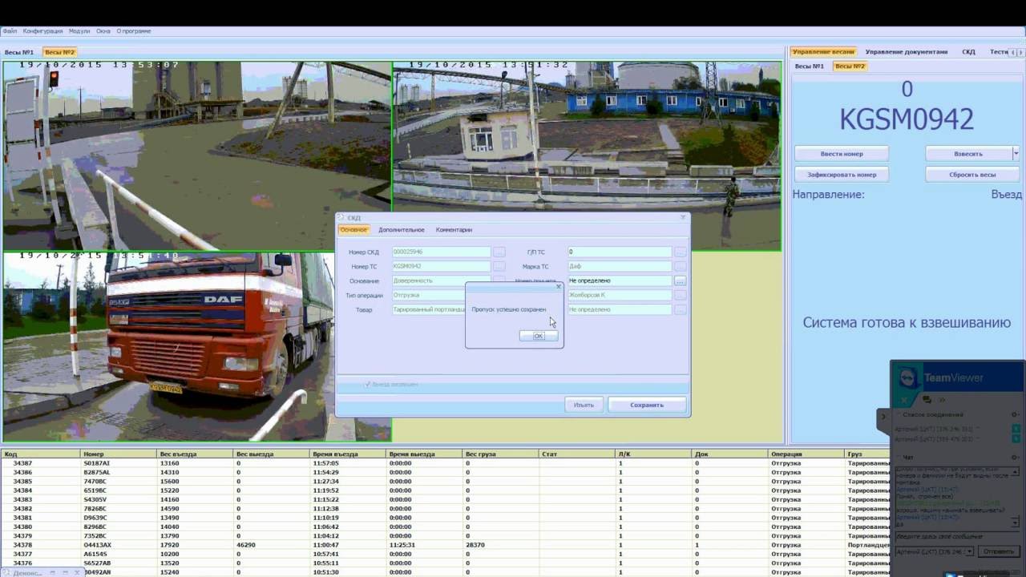
Task: Collapse Список соединений section in TeamViewer
Action: click(x=898, y=414)
